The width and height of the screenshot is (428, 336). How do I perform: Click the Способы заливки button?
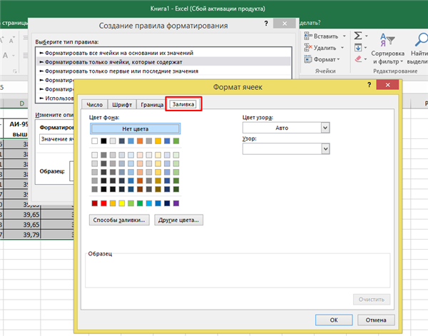[x=119, y=220]
